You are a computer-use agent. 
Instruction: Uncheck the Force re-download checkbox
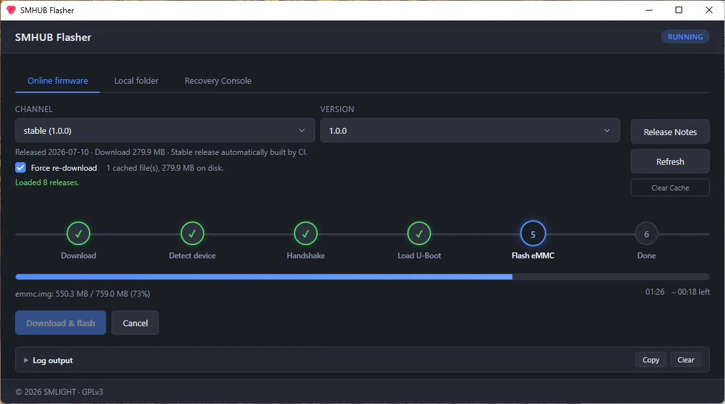tap(20, 167)
